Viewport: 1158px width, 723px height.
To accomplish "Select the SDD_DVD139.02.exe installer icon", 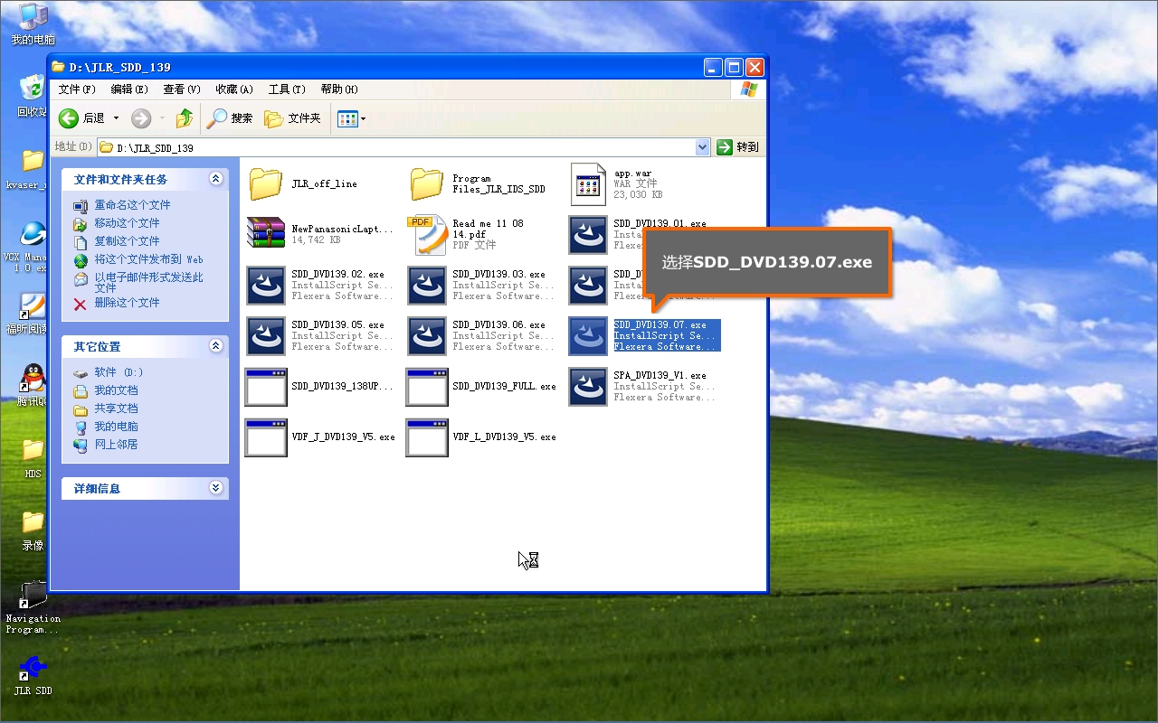I will coord(266,286).
